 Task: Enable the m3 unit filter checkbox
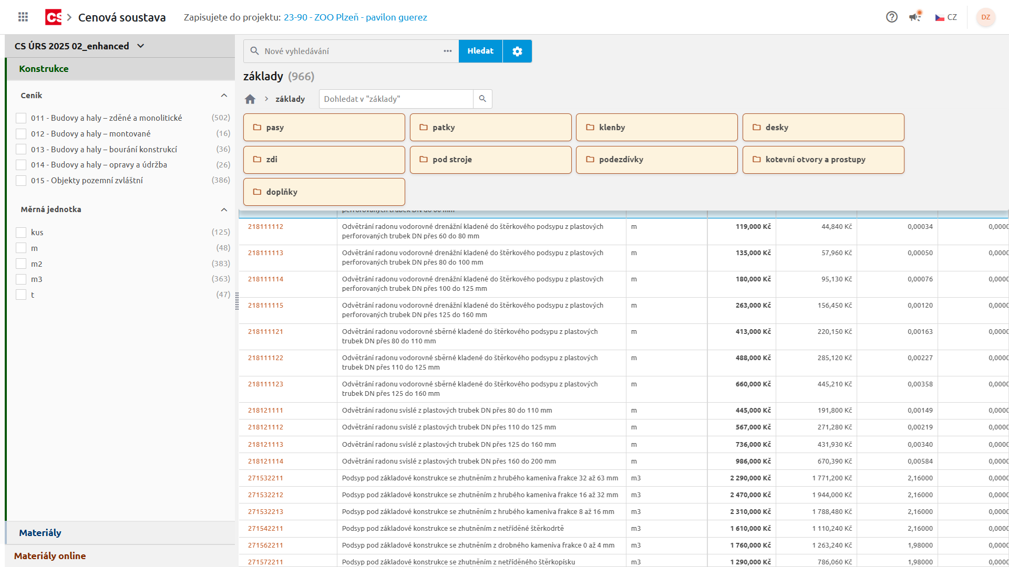(x=21, y=279)
